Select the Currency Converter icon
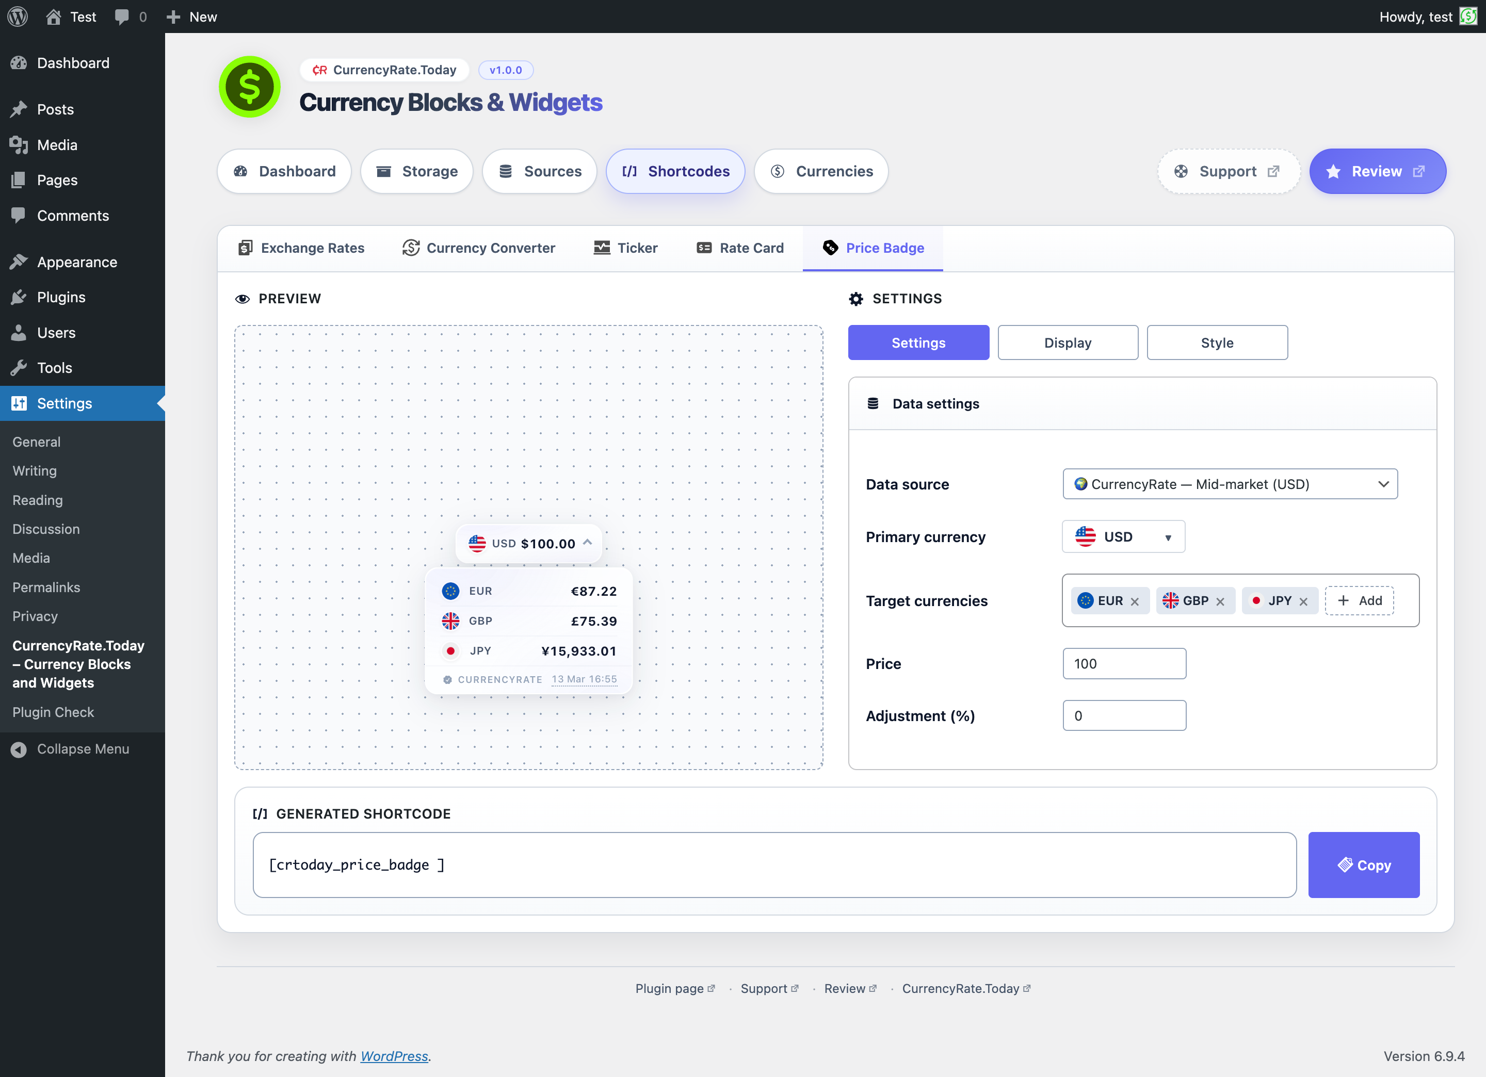Screen dimensions: 1486x1077 410,248
